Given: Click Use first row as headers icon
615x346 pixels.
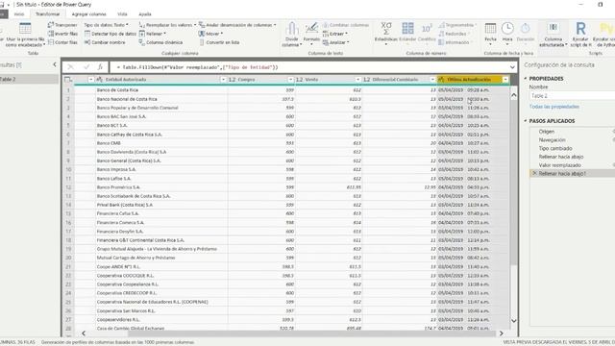Looking at the screenshot, I should pyautogui.click(x=25, y=29).
